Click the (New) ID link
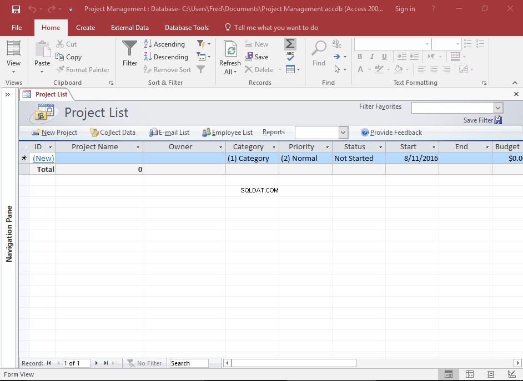 (x=43, y=159)
